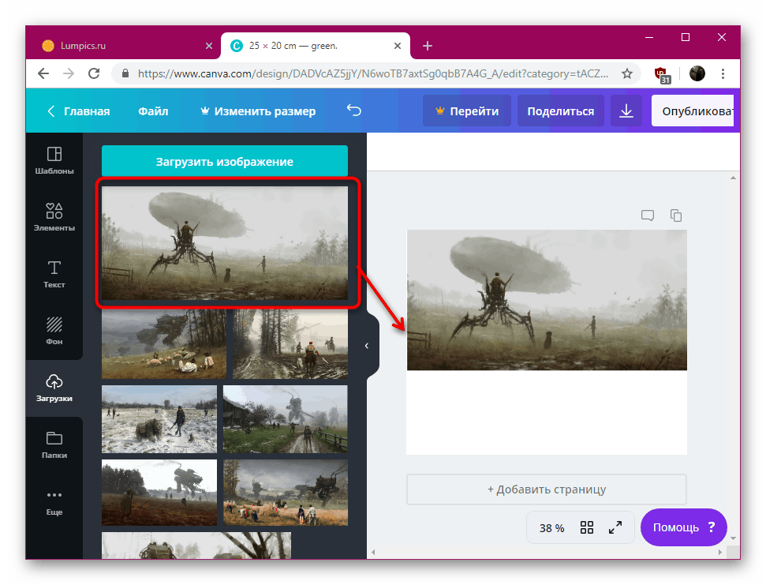This screenshot has width=766, height=585.
Task: Select the 25 × 20 cm Canva tab
Action: tap(316, 46)
